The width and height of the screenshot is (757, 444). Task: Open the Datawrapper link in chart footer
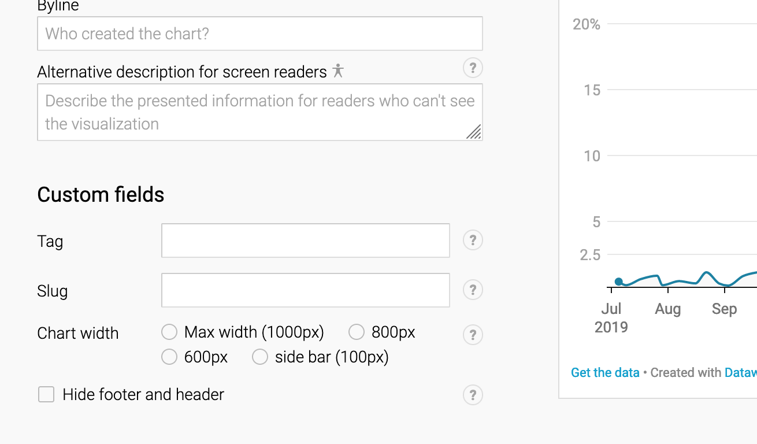coord(740,373)
